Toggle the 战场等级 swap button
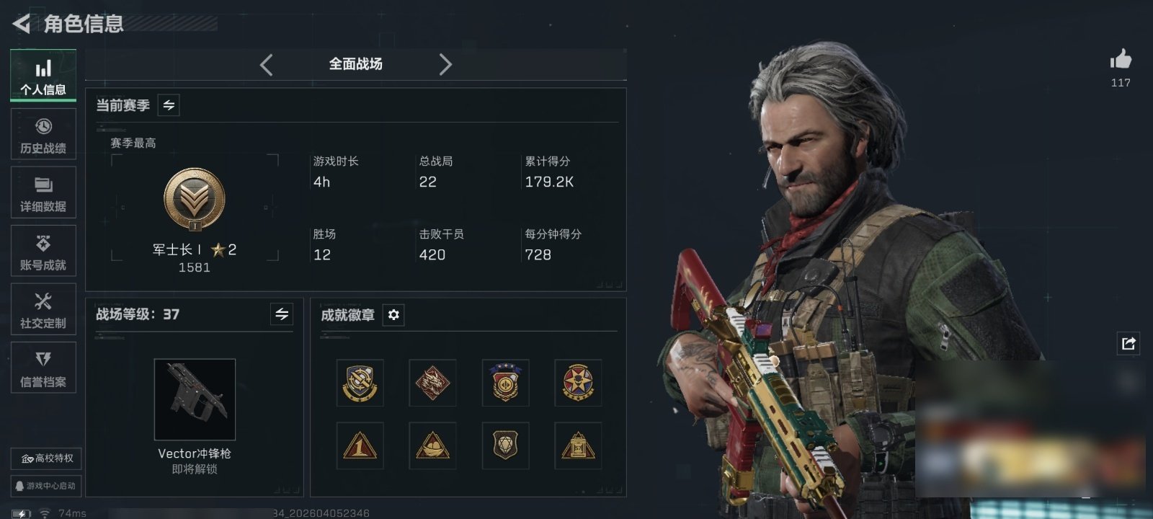 282,314
